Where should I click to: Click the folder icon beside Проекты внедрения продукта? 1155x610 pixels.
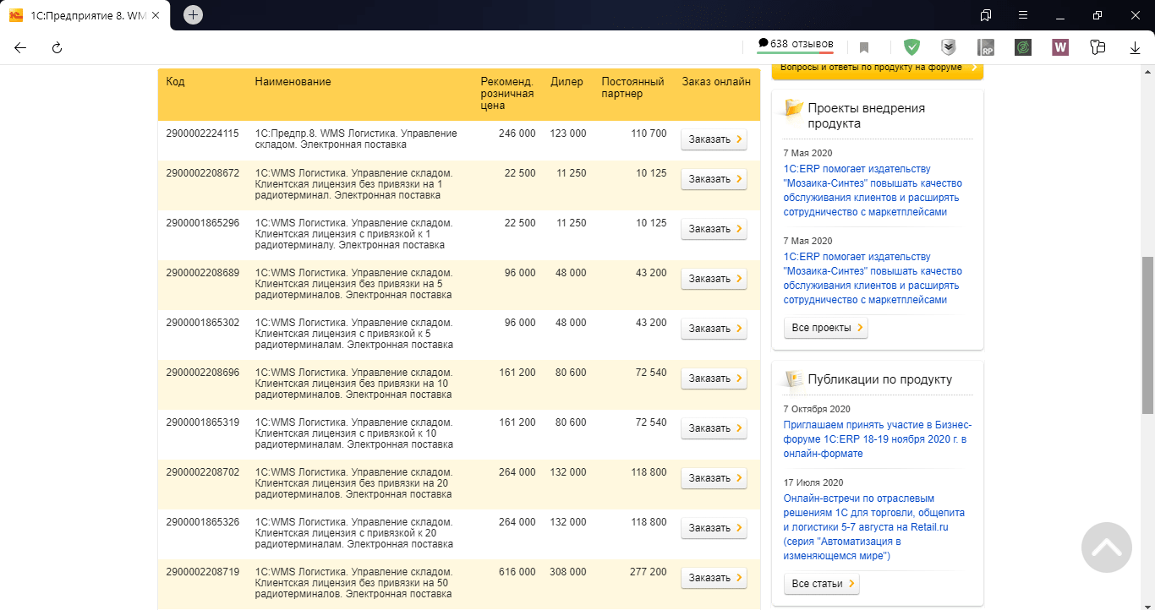pyautogui.click(x=794, y=108)
